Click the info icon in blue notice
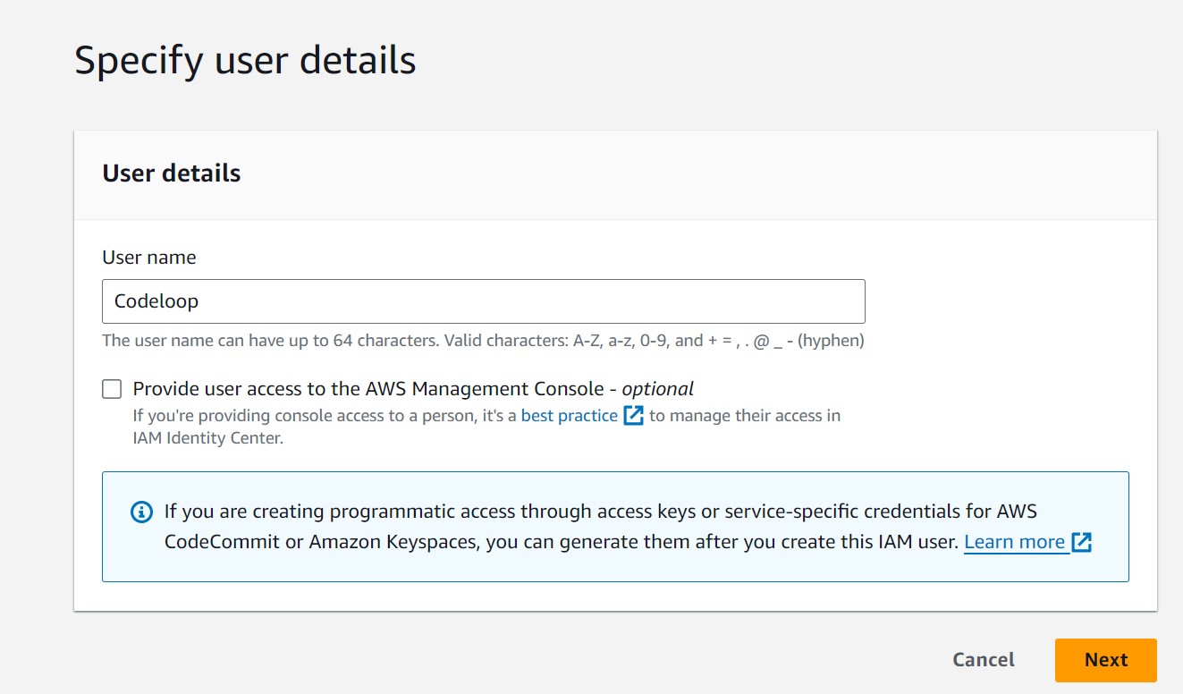 point(141,512)
